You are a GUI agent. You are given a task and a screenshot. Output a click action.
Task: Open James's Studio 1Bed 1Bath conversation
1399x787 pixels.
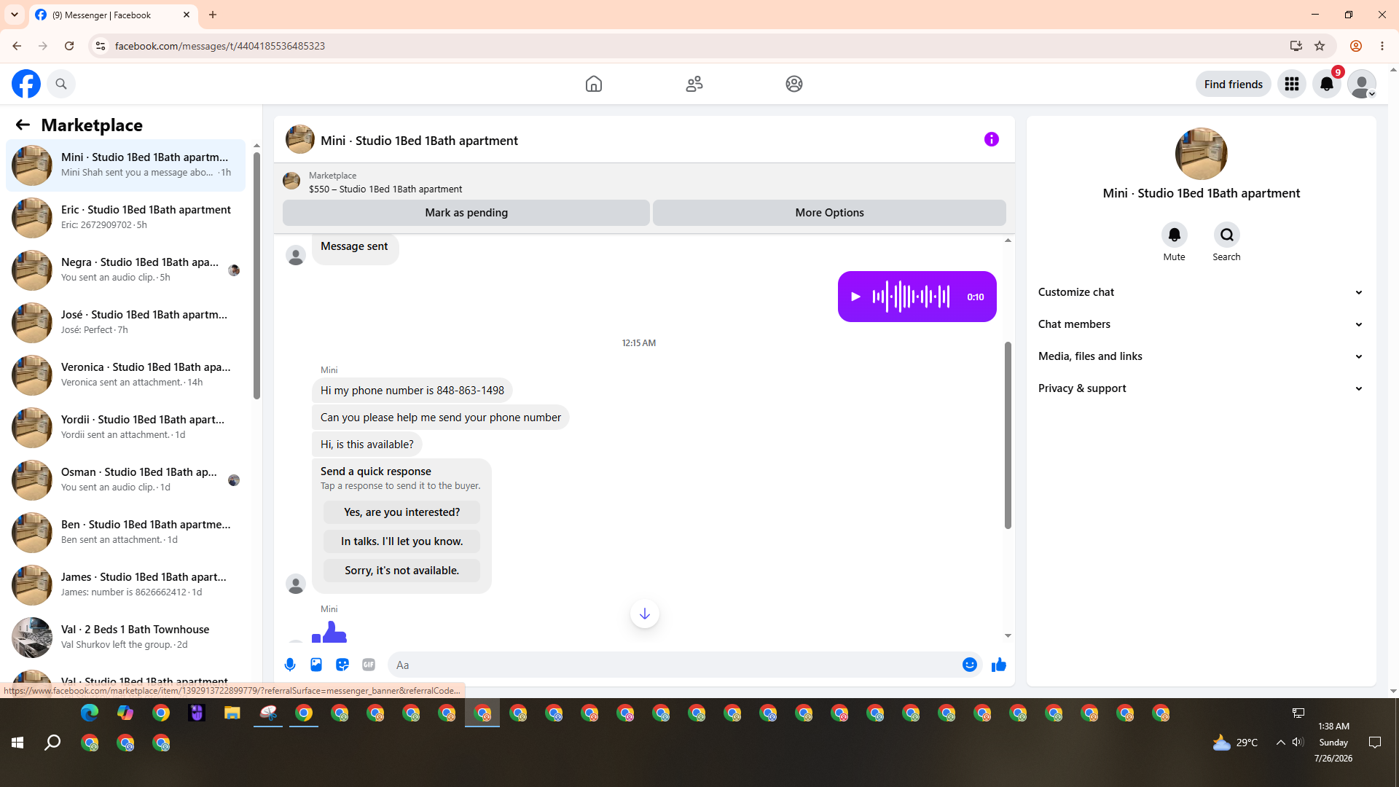tap(126, 584)
